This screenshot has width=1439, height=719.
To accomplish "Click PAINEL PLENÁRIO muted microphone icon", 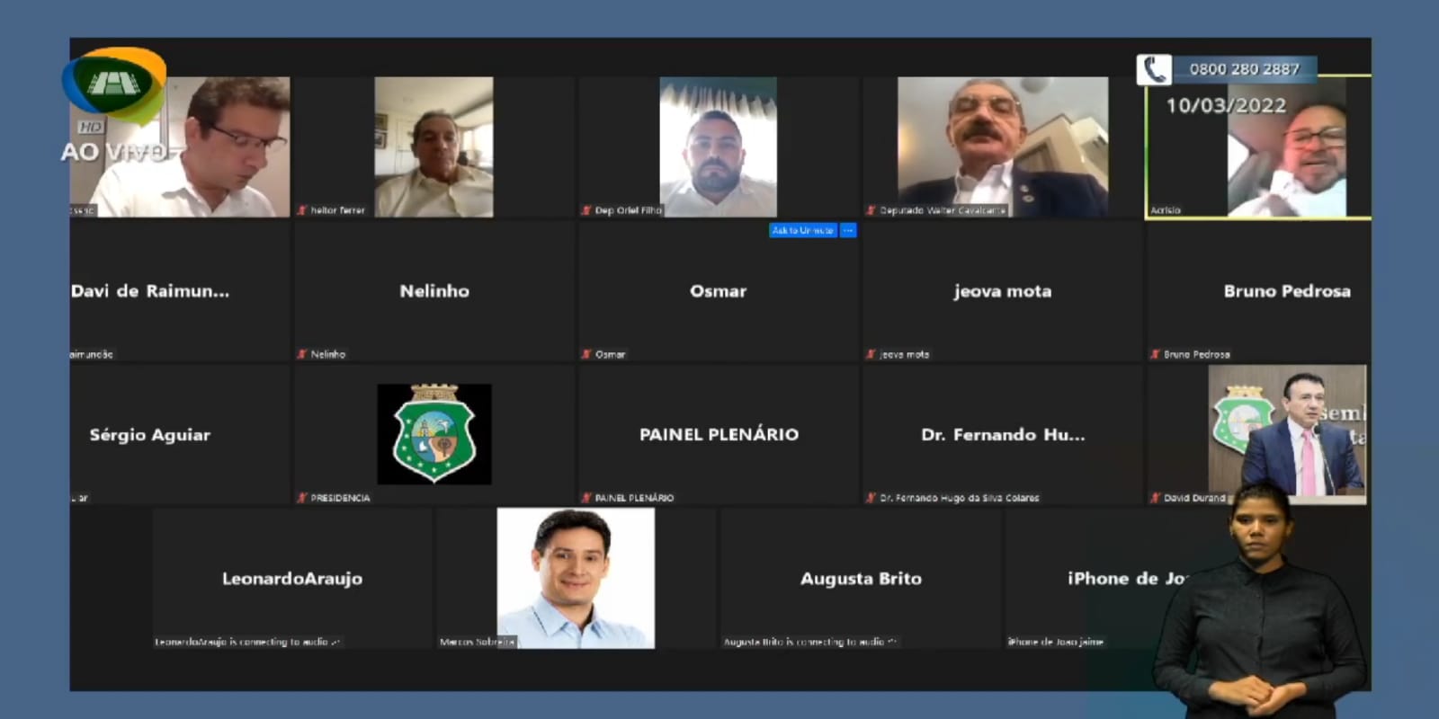I will pos(586,498).
